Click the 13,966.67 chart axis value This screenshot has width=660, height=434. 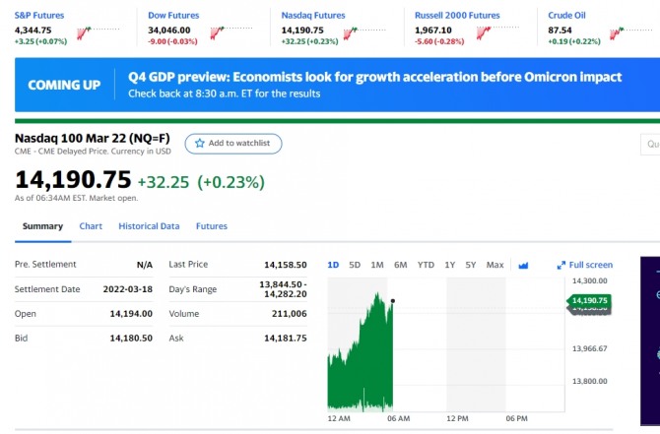[x=590, y=348]
